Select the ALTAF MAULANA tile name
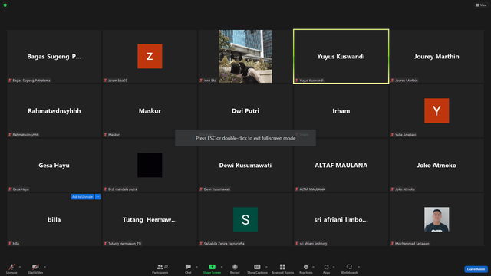Viewport: 491px width, 276px height. pyautogui.click(x=341, y=166)
